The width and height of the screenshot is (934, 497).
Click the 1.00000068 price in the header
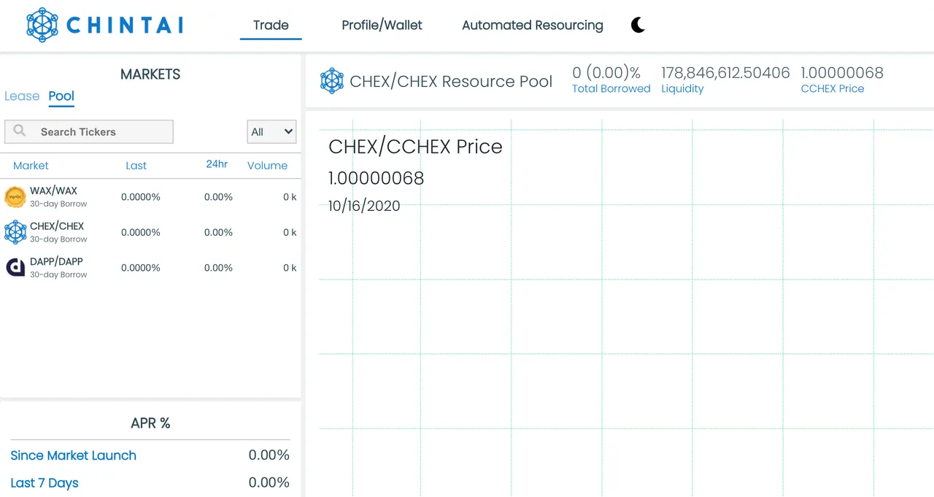(x=842, y=72)
